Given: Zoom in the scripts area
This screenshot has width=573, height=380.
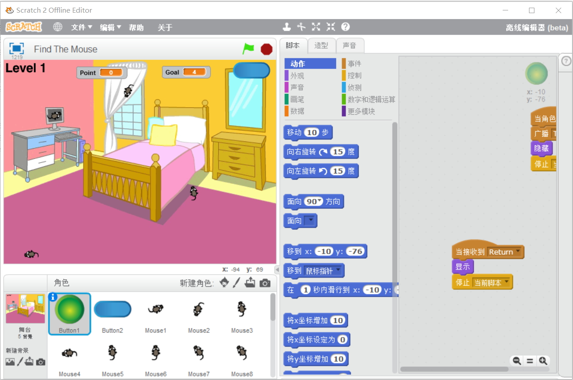Looking at the screenshot, I should [543, 361].
